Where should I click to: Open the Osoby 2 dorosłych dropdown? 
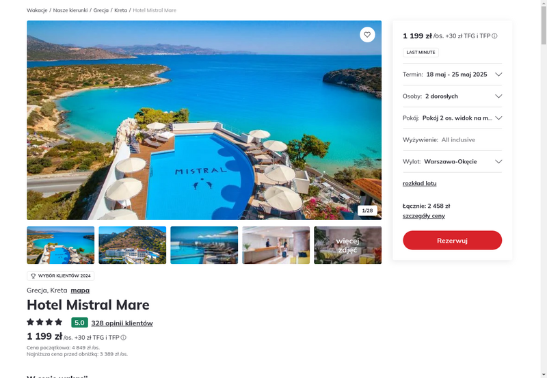453,96
